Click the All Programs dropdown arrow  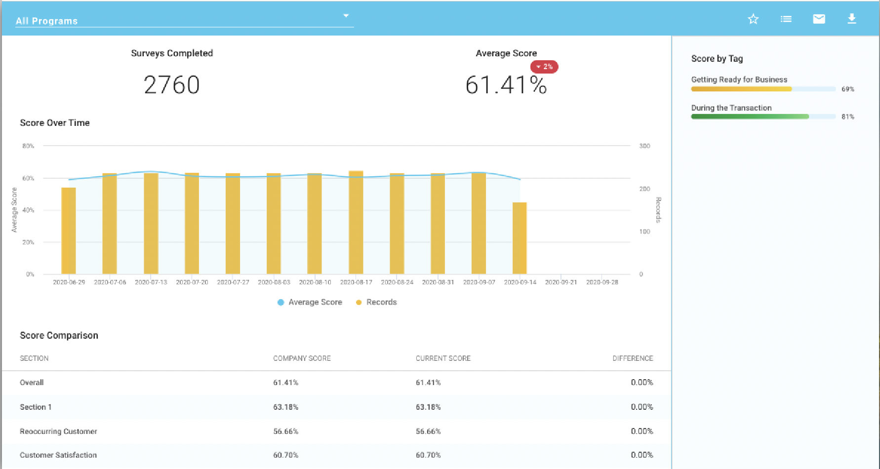(x=346, y=16)
